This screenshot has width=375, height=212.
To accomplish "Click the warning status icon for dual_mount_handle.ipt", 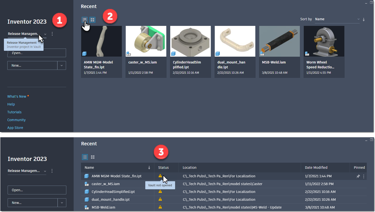I will (160, 199).
